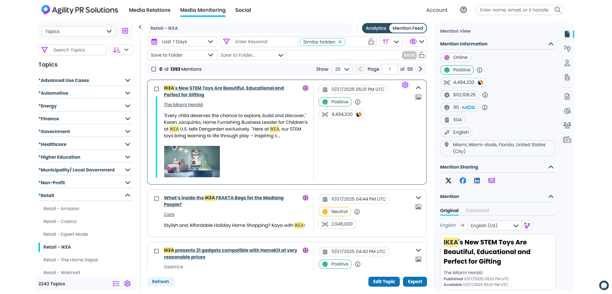612x294 pixels.
Task: Check the IKEA STEM Toys mention checkbox
Action: tap(157, 89)
